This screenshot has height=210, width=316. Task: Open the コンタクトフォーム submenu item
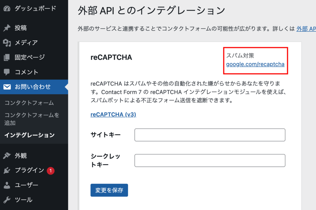[29, 103]
